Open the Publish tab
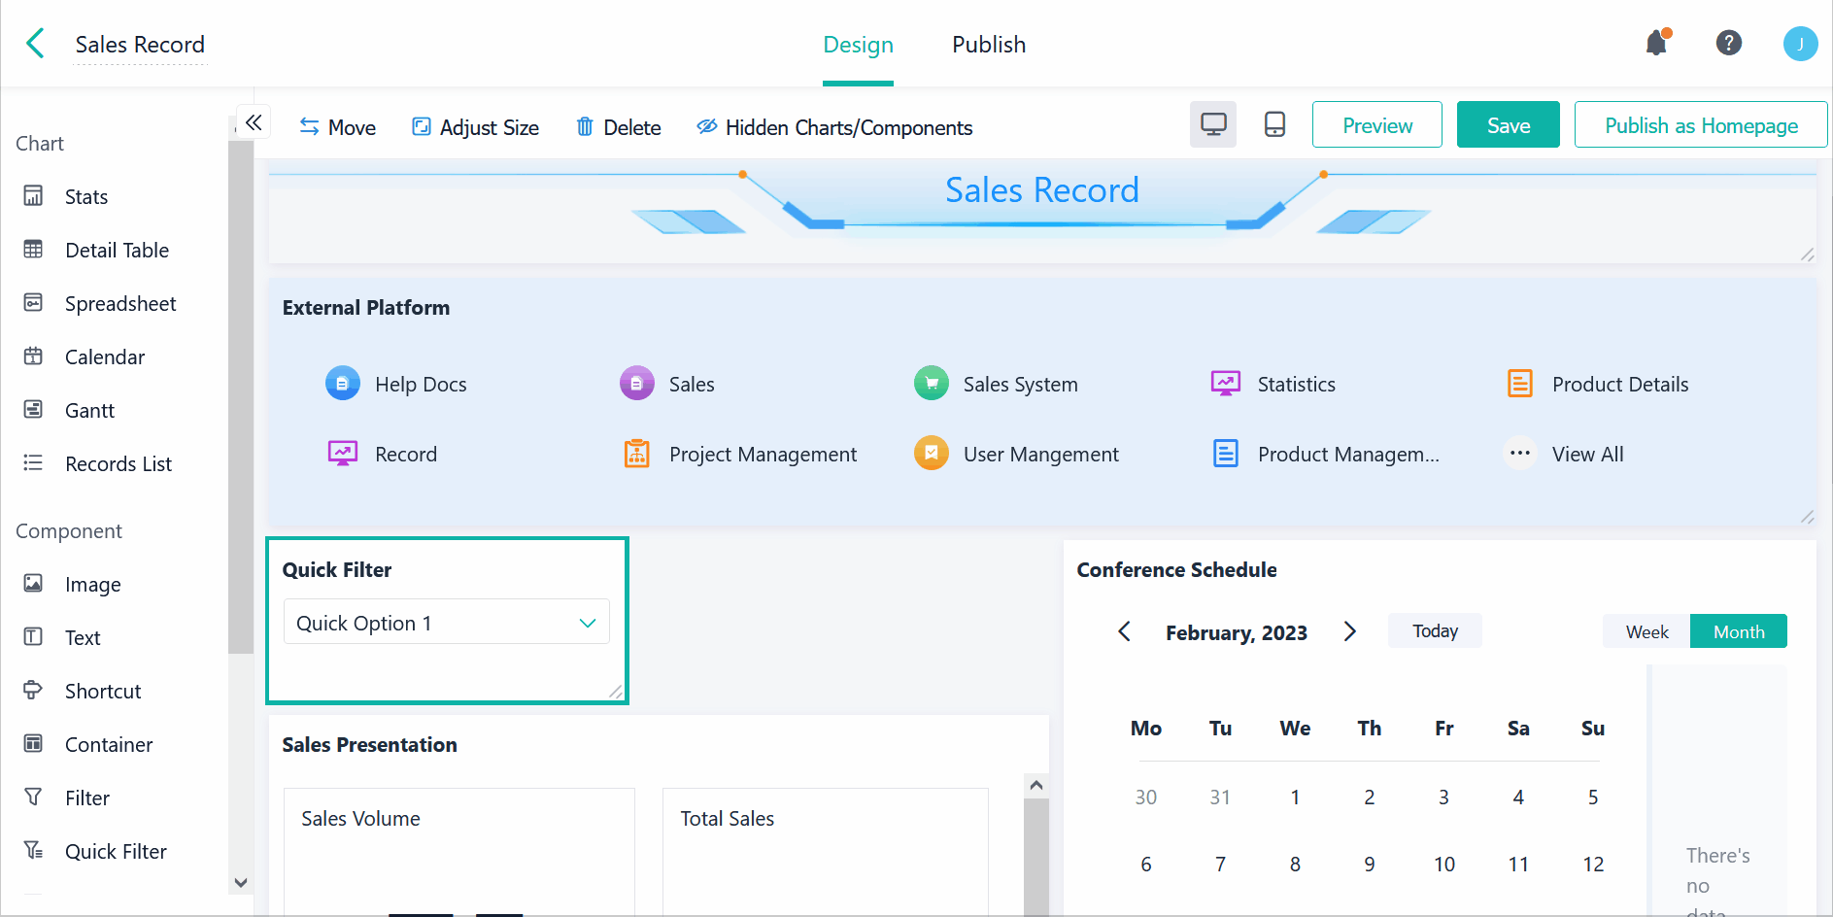The image size is (1833, 917). [x=988, y=45]
